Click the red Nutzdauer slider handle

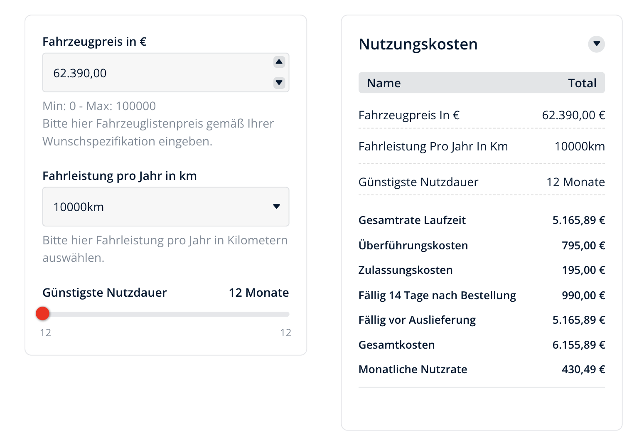pos(43,314)
